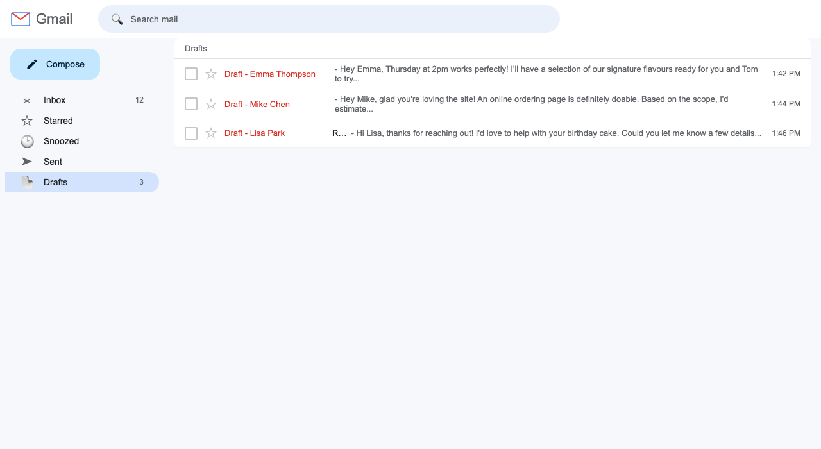Screen dimensions: 821x449
Task: Click the 'Hey Emma, Thursday at 2pm' preview
Action: coord(546,74)
